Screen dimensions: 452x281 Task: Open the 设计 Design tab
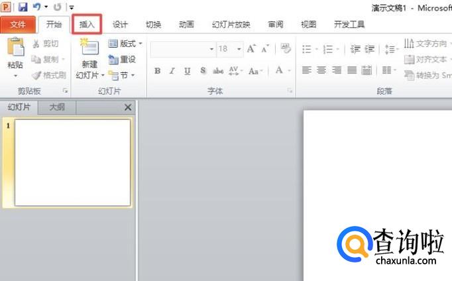tap(120, 25)
